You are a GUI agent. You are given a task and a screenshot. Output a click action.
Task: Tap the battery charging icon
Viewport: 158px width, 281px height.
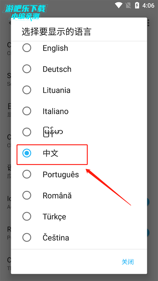coord(137,5)
